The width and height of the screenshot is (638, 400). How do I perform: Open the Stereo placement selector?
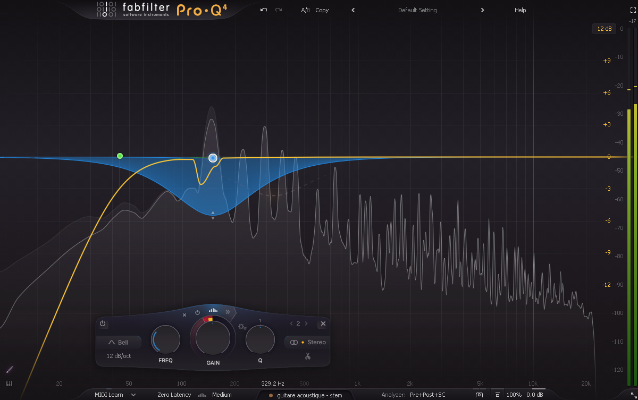[307, 343]
